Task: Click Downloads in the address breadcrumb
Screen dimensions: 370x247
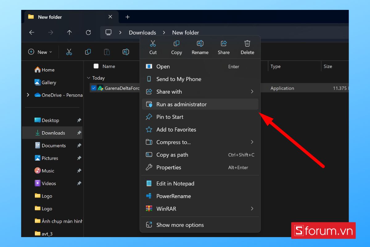Action: [142, 32]
